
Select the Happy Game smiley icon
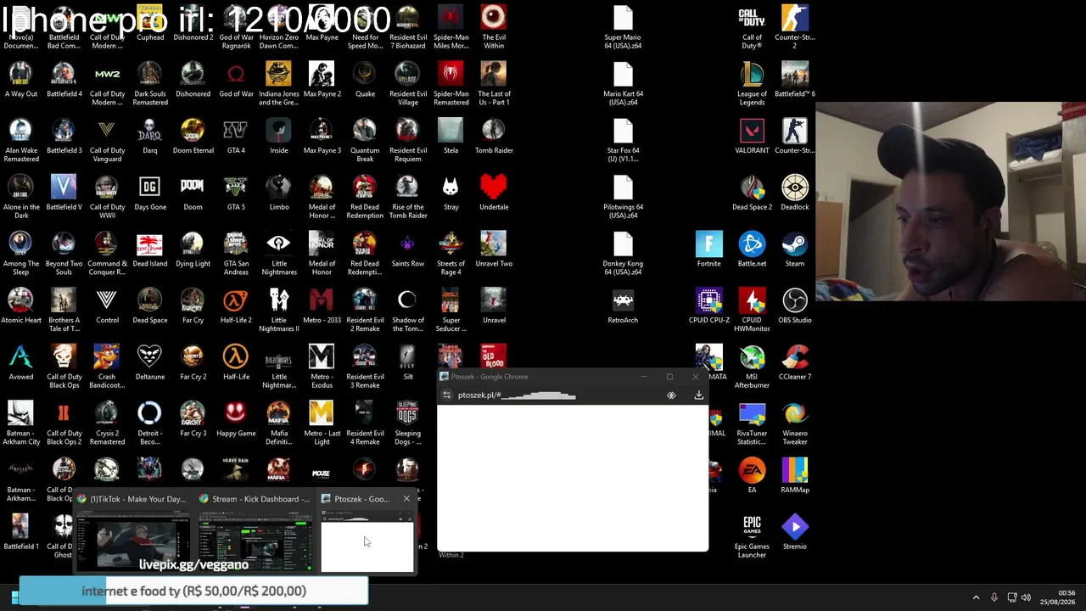tap(236, 418)
